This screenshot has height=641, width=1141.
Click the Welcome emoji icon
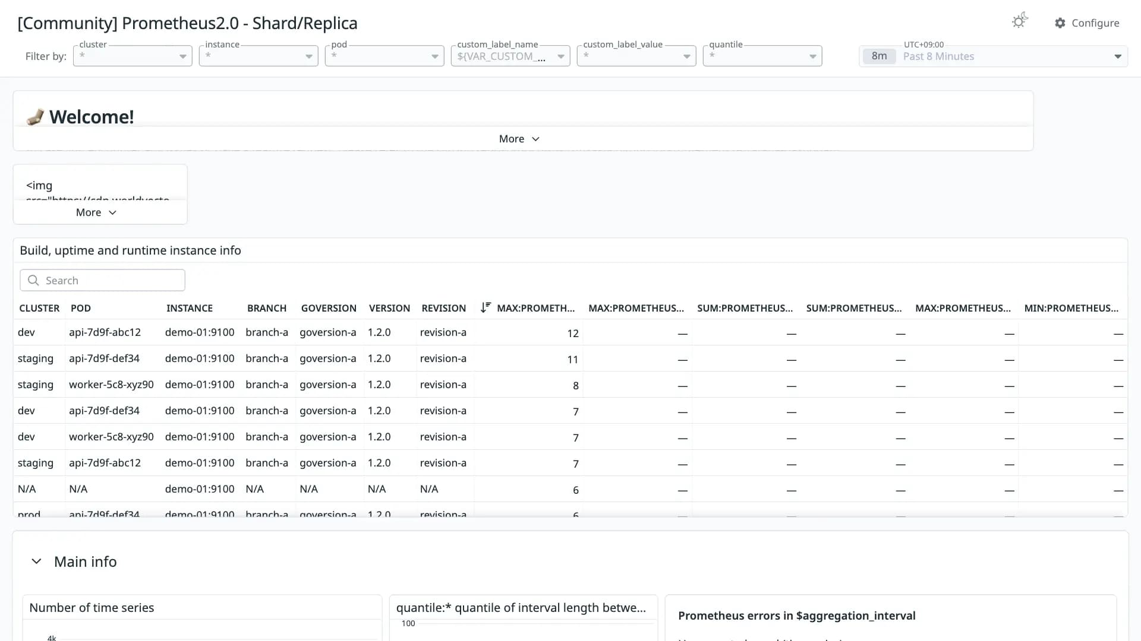35,117
